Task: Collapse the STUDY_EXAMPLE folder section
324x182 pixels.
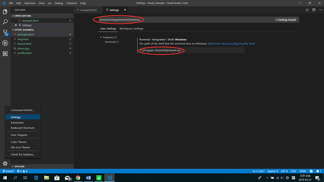Action: tap(13, 30)
